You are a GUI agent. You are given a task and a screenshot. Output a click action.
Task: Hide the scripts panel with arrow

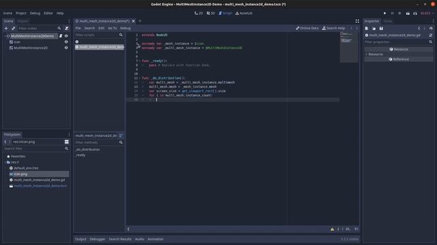128,229
